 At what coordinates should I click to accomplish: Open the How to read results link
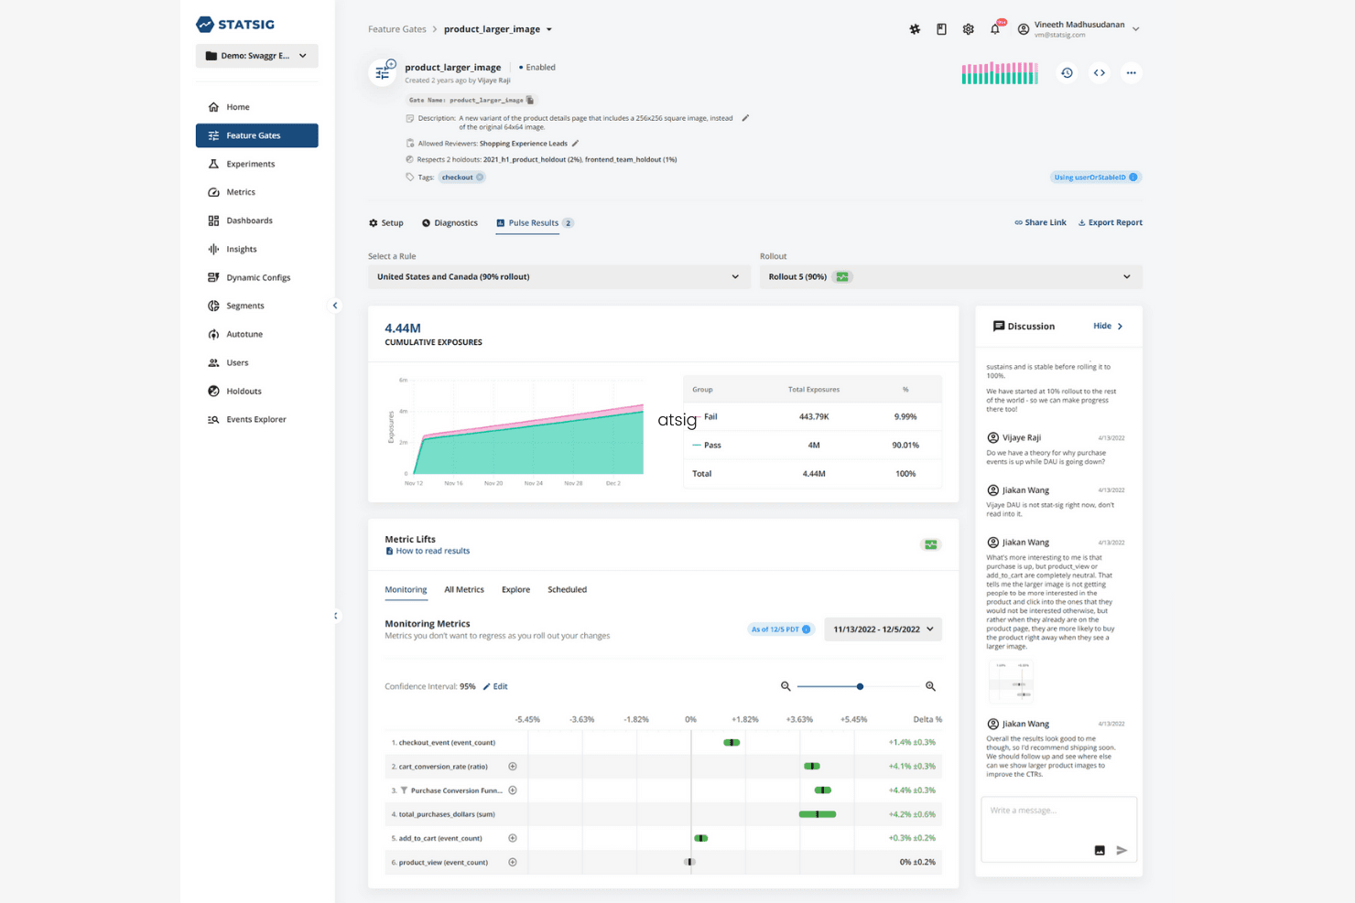428,552
